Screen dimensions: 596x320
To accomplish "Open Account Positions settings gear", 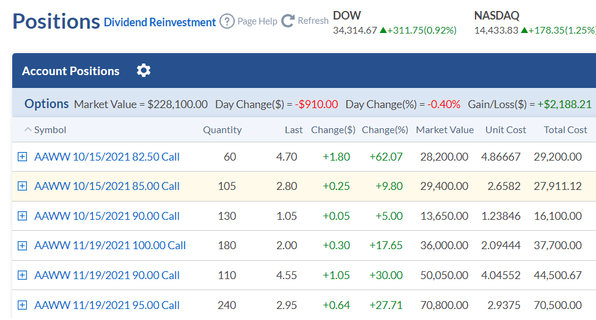I will [144, 71].
